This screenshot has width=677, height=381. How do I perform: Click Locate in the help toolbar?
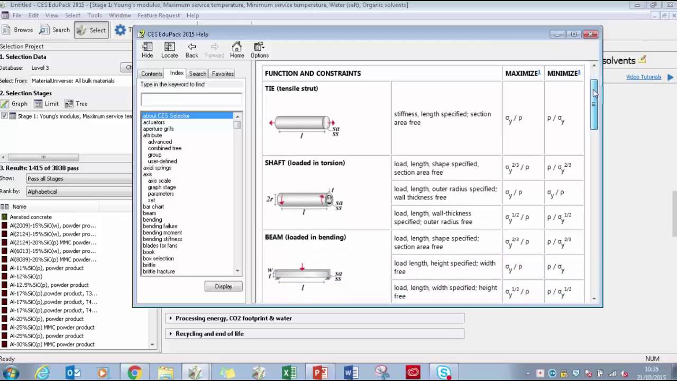pos(169,50)
